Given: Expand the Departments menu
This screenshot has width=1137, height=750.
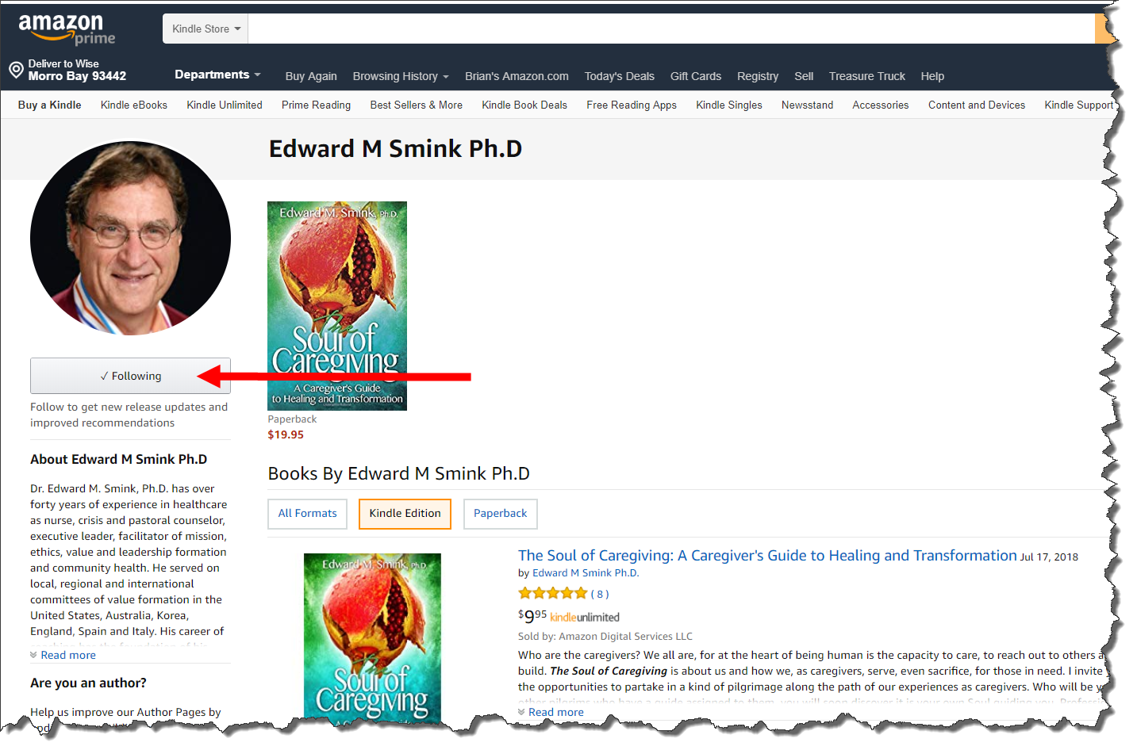Looking at the screenshot, I should pos(217,75).
